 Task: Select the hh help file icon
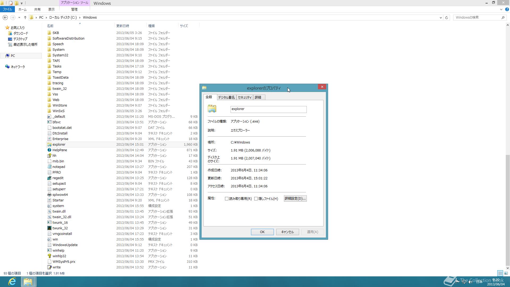pyautogui.click(x=49, y=156)
